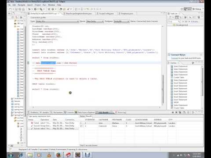Image resolution: width=211 pixels, height=158 pixels.
Task: Select the Employee.java editor tab
Action: click(127, 14)
